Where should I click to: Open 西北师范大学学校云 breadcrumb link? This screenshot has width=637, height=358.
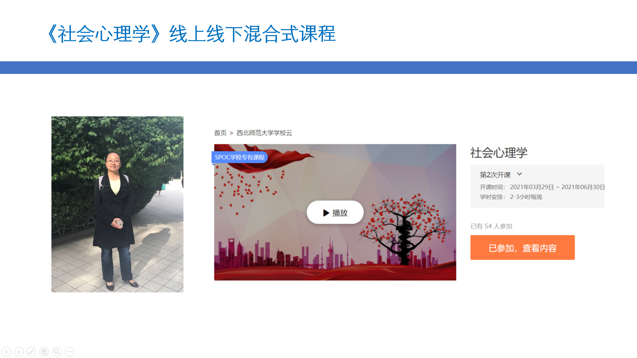tap(264, 133)
